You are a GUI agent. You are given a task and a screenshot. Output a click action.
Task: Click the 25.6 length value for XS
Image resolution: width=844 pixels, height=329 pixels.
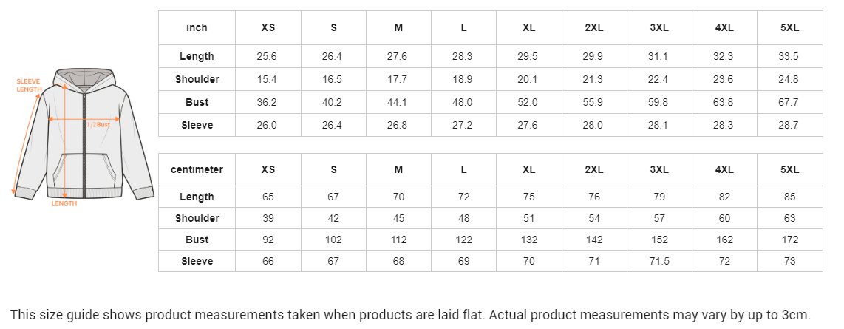coord(268,56)
